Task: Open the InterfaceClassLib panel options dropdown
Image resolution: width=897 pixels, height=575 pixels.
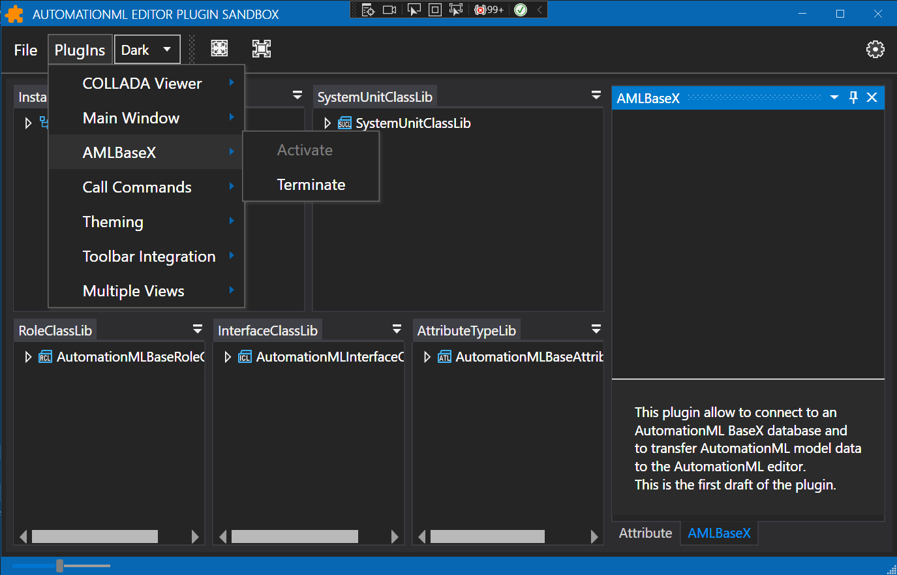Action: [397, 329]
